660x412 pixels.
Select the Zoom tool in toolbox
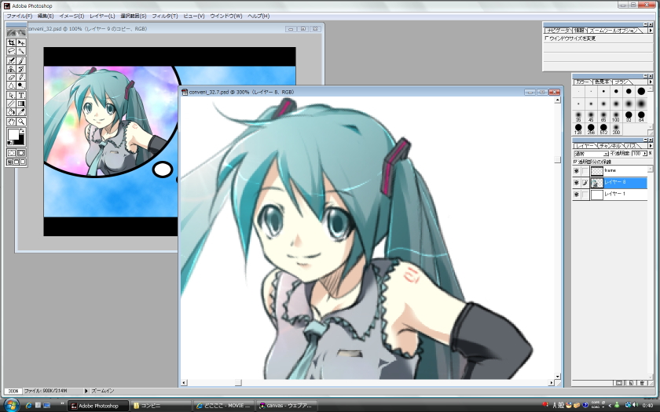21,122
